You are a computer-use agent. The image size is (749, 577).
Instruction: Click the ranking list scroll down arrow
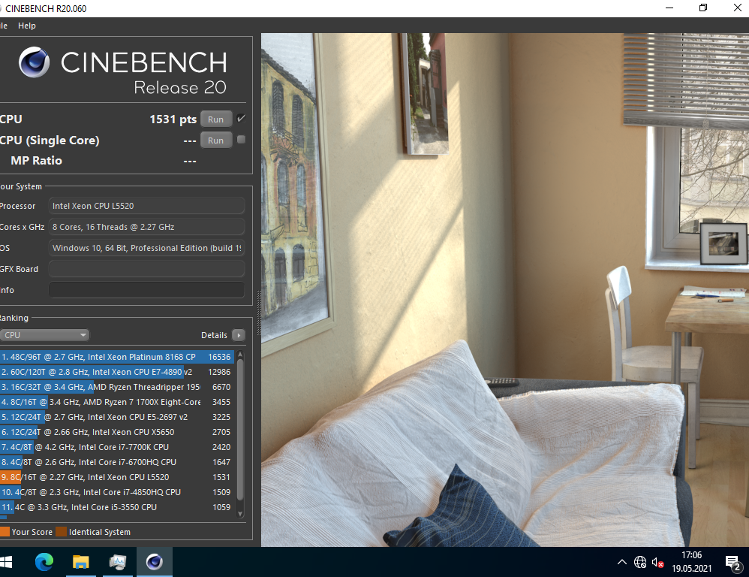(240, 515)
